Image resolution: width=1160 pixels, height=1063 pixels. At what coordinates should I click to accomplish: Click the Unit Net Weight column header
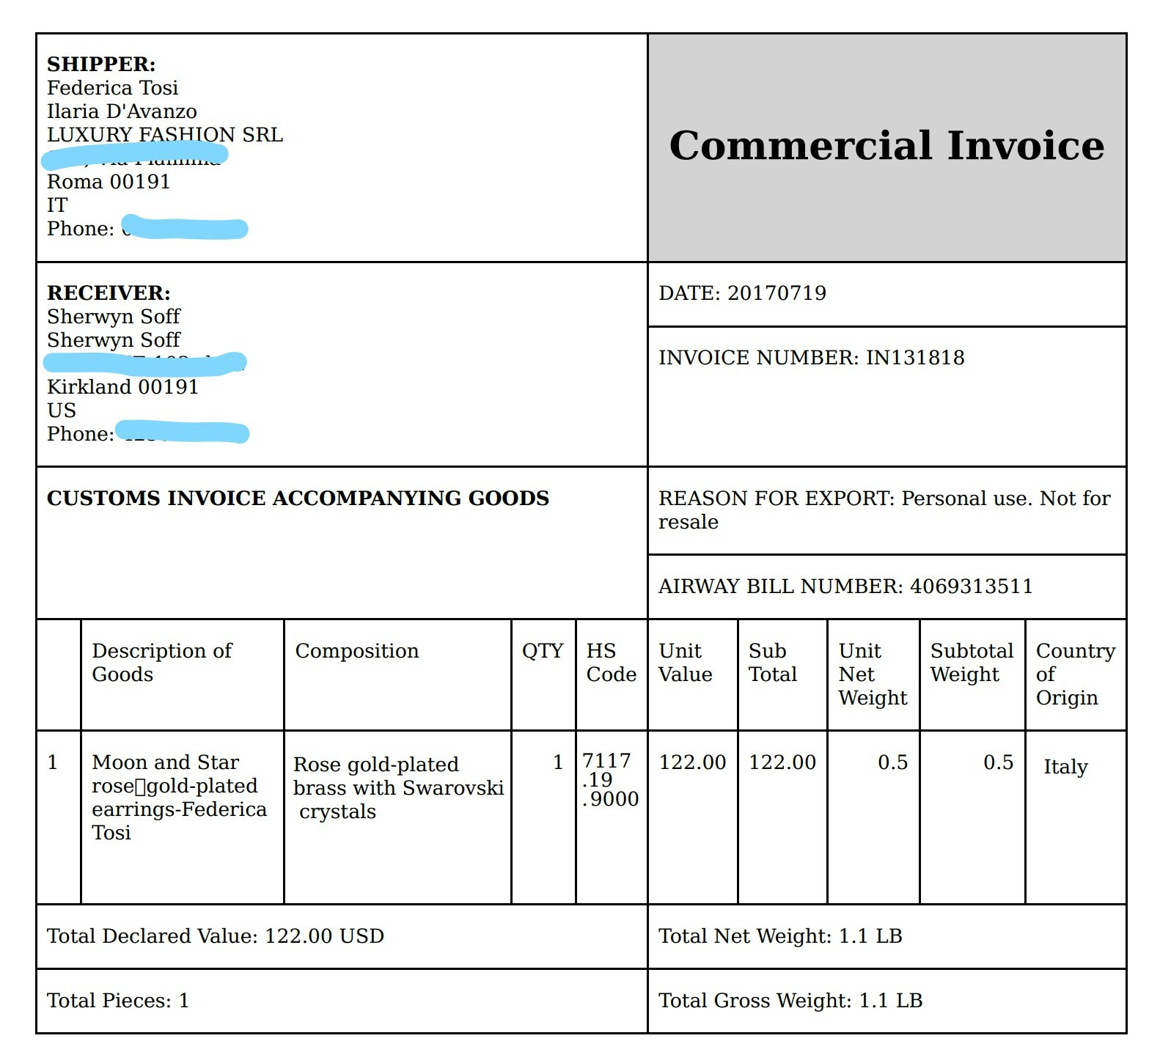873,674
